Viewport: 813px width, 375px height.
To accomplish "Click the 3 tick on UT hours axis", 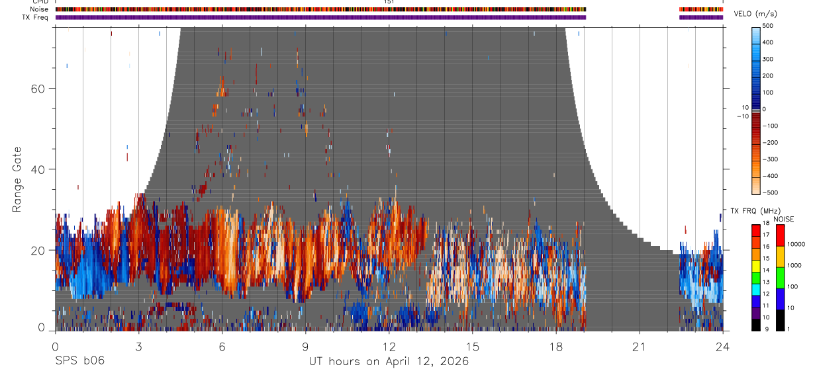I will point(138,347).
